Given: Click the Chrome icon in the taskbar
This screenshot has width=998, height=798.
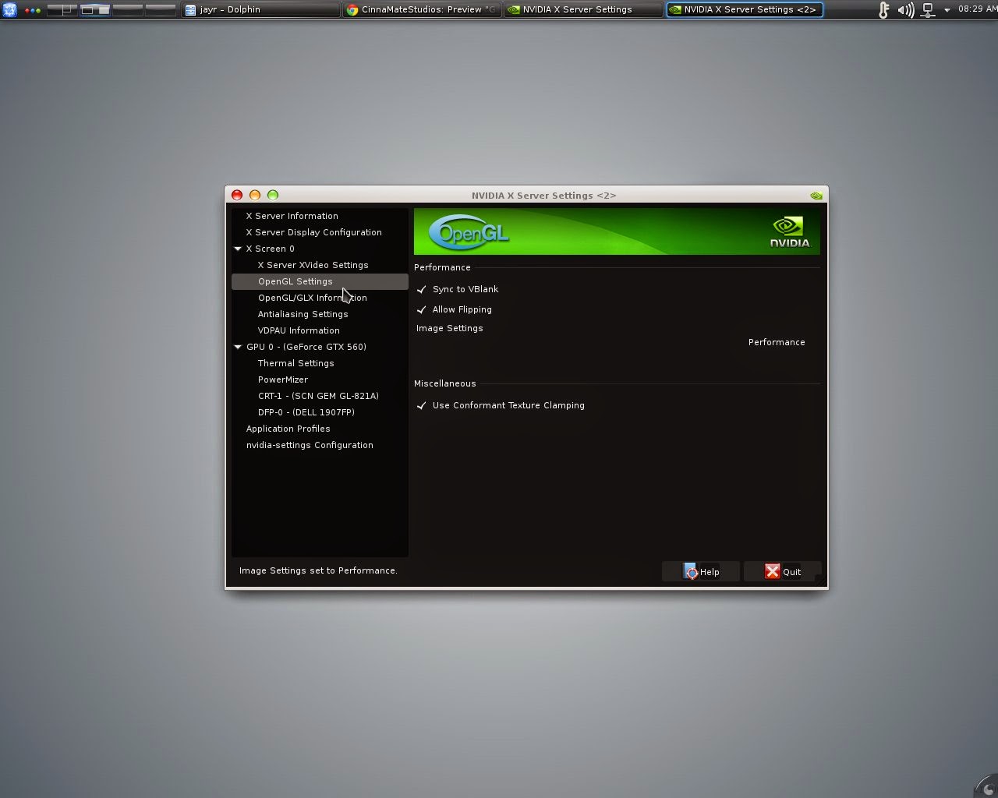Looking at the screenshot, I should (x=352, y=10).
